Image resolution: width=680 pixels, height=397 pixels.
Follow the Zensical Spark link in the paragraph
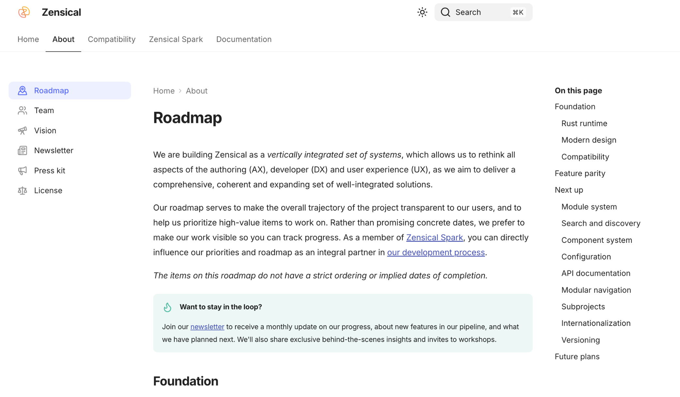click(434, 238)
